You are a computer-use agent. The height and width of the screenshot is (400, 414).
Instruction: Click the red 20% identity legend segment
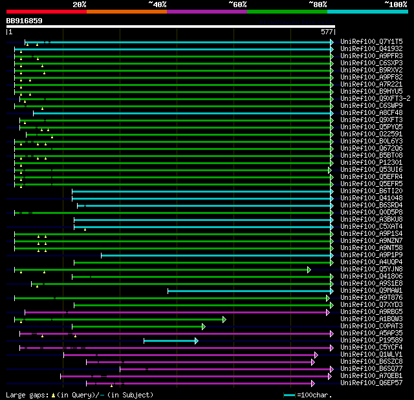[47, 12]
